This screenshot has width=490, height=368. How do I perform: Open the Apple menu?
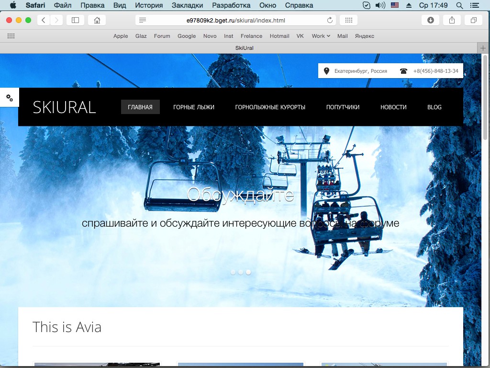click(13, 5)
